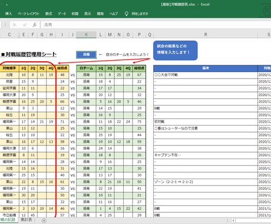This screenshot has width=271, height=224.
Task: Open the ページレイアウト ribbon tab
Action: point(29,14)
